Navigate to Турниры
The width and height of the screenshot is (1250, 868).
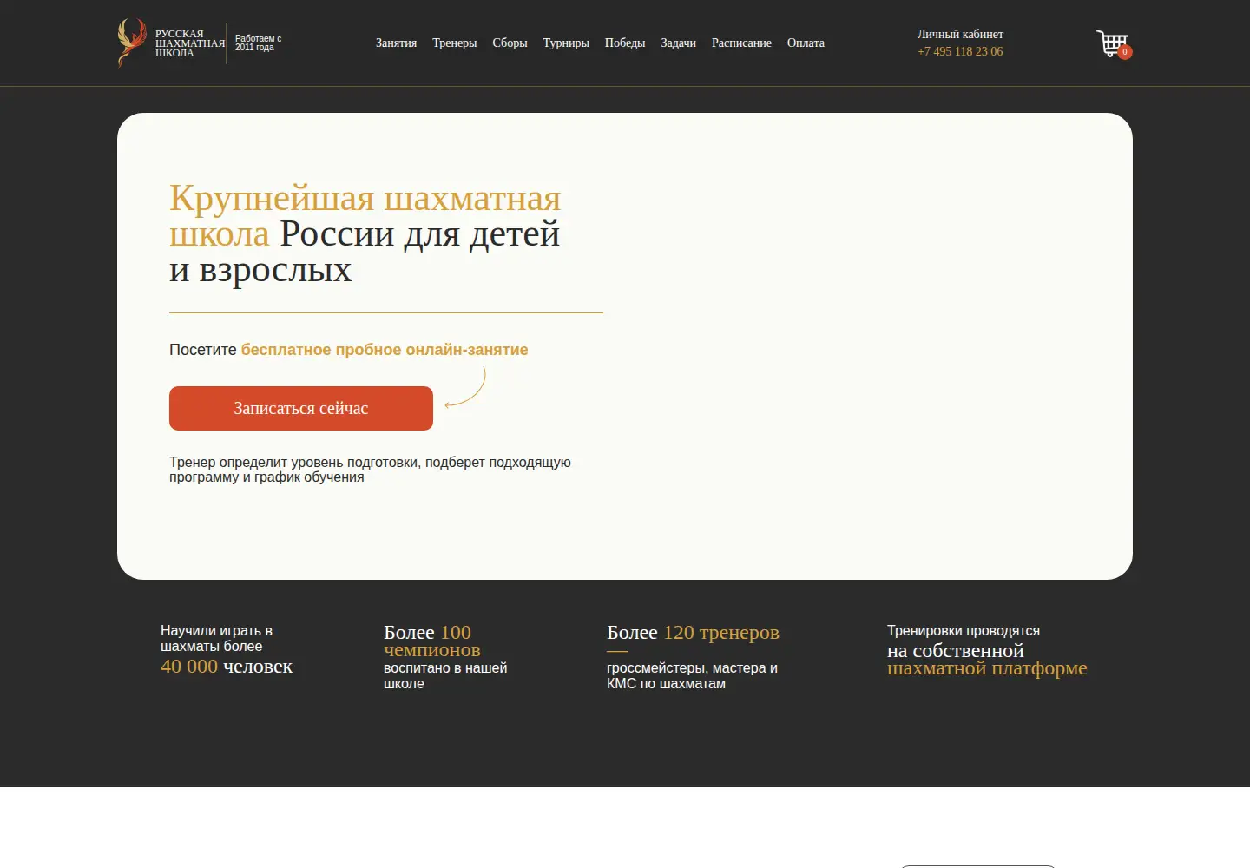pos(566,43)
